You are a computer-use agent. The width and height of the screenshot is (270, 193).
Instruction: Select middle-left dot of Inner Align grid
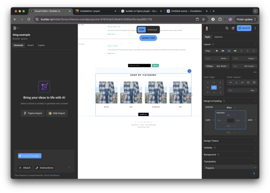208,87
